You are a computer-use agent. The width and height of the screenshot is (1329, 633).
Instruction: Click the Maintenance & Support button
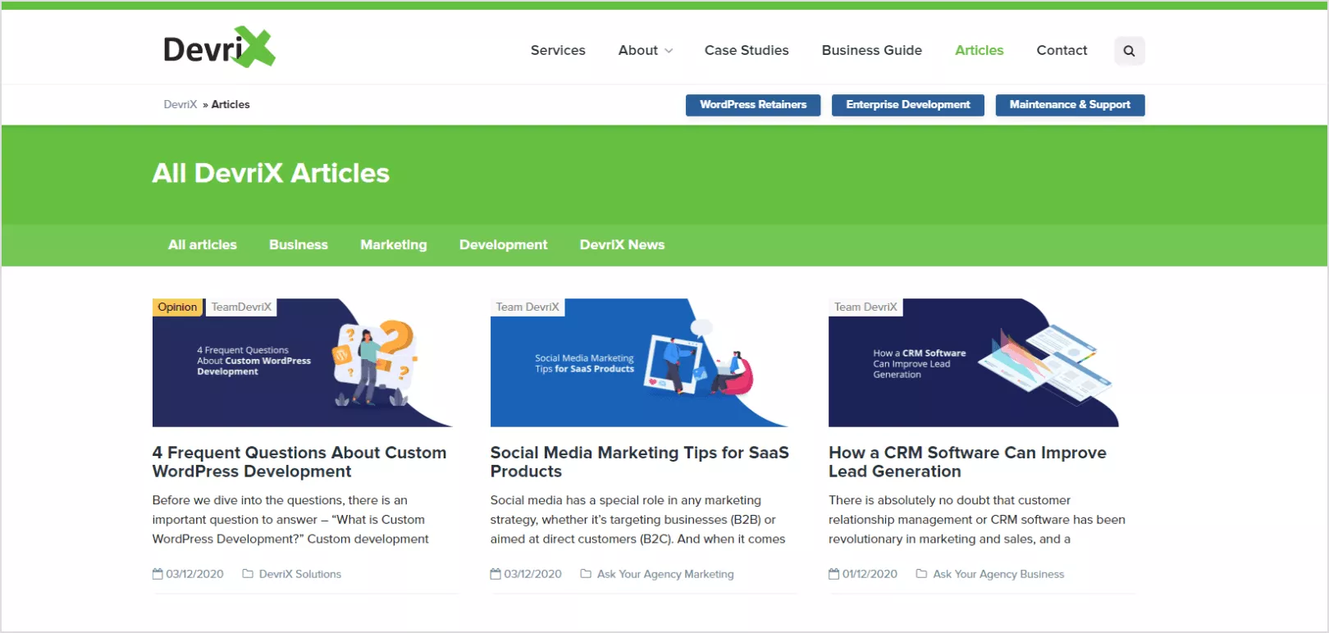1070,105
